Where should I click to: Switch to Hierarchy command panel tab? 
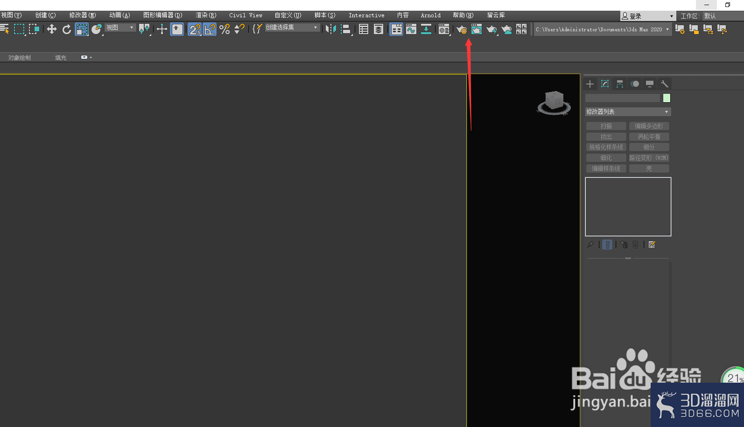pyautogui.click(x=620, y=84)
